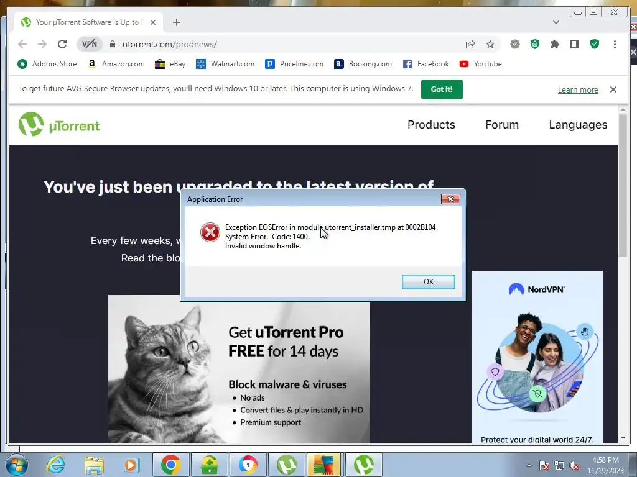Open a new tab with plus button
Screen dimensions: 637x477
click(176, 22)
